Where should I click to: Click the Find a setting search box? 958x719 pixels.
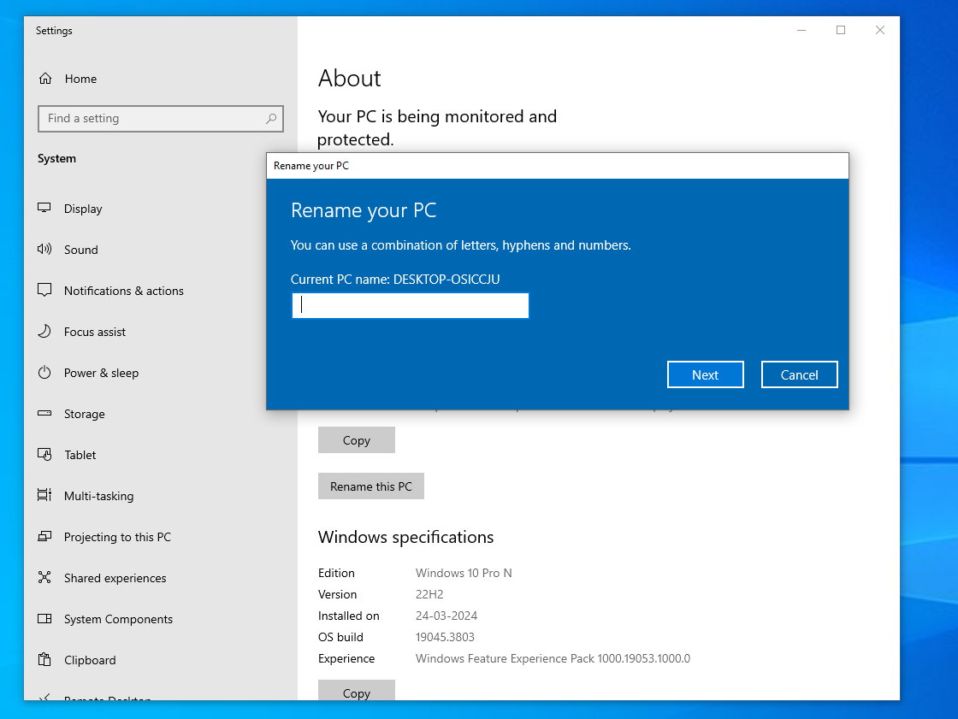tap(161, 119)
